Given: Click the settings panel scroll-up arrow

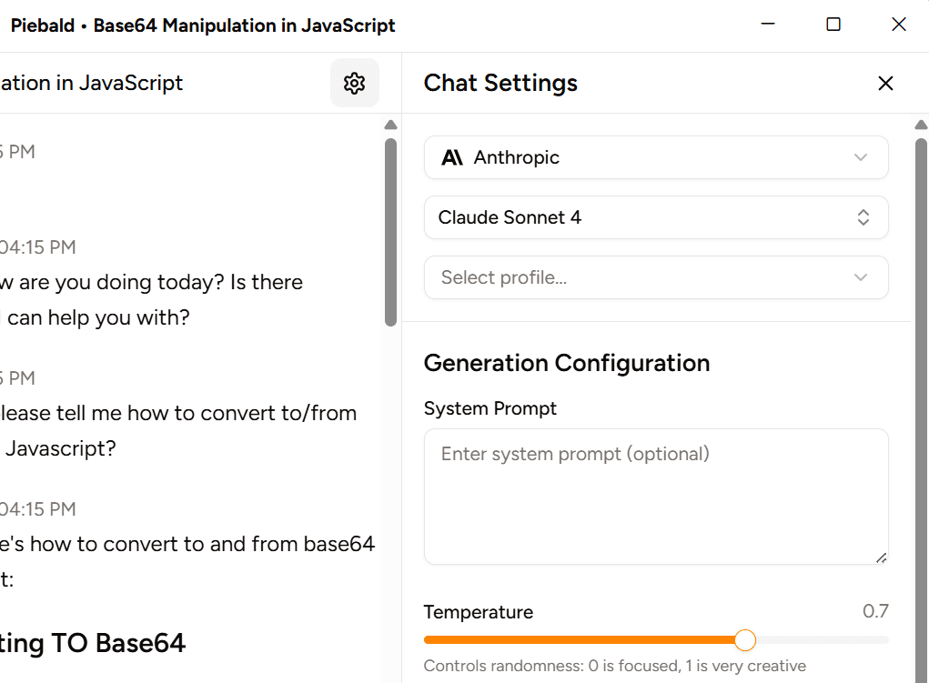Looking at the screenshot, I should coord(921,126).
